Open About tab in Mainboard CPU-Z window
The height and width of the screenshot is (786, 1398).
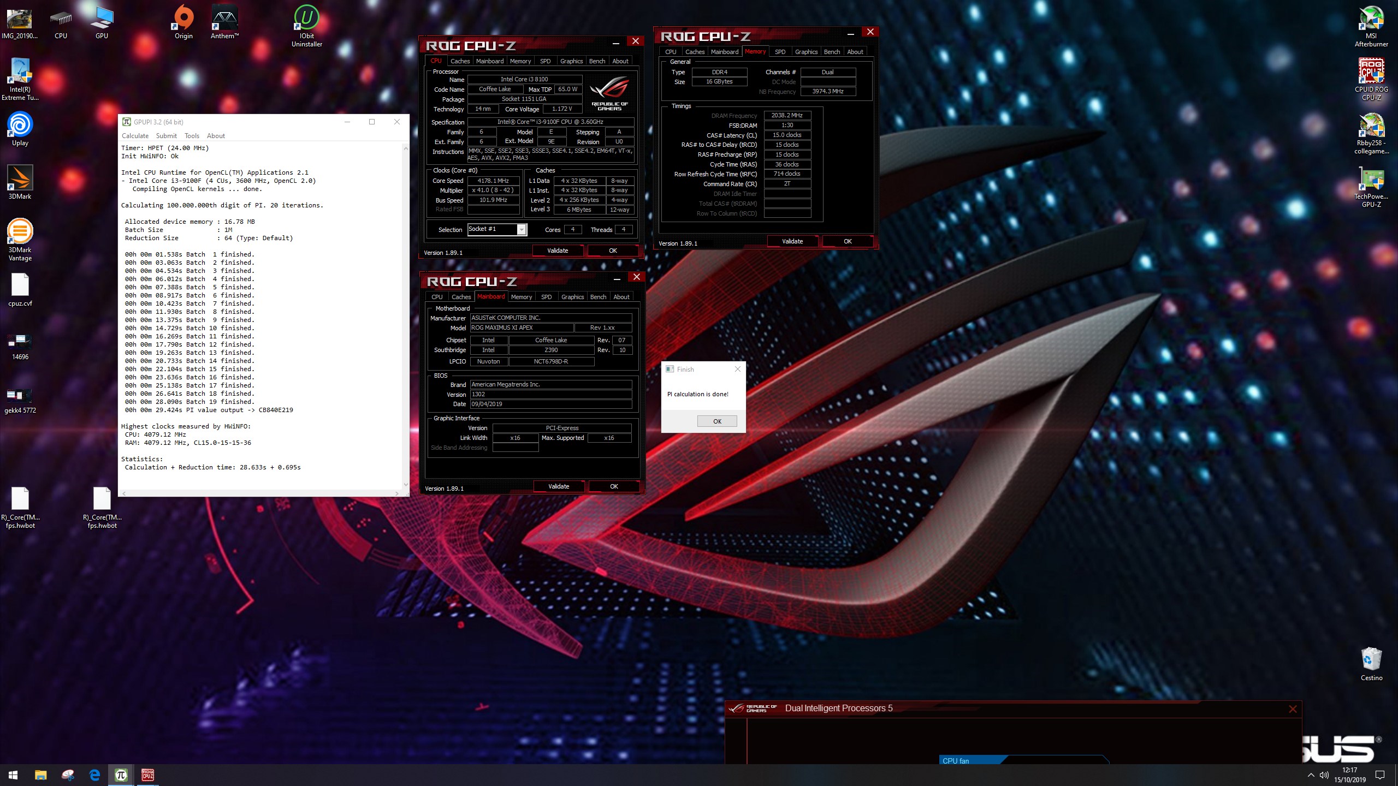[x=621, y=297]
